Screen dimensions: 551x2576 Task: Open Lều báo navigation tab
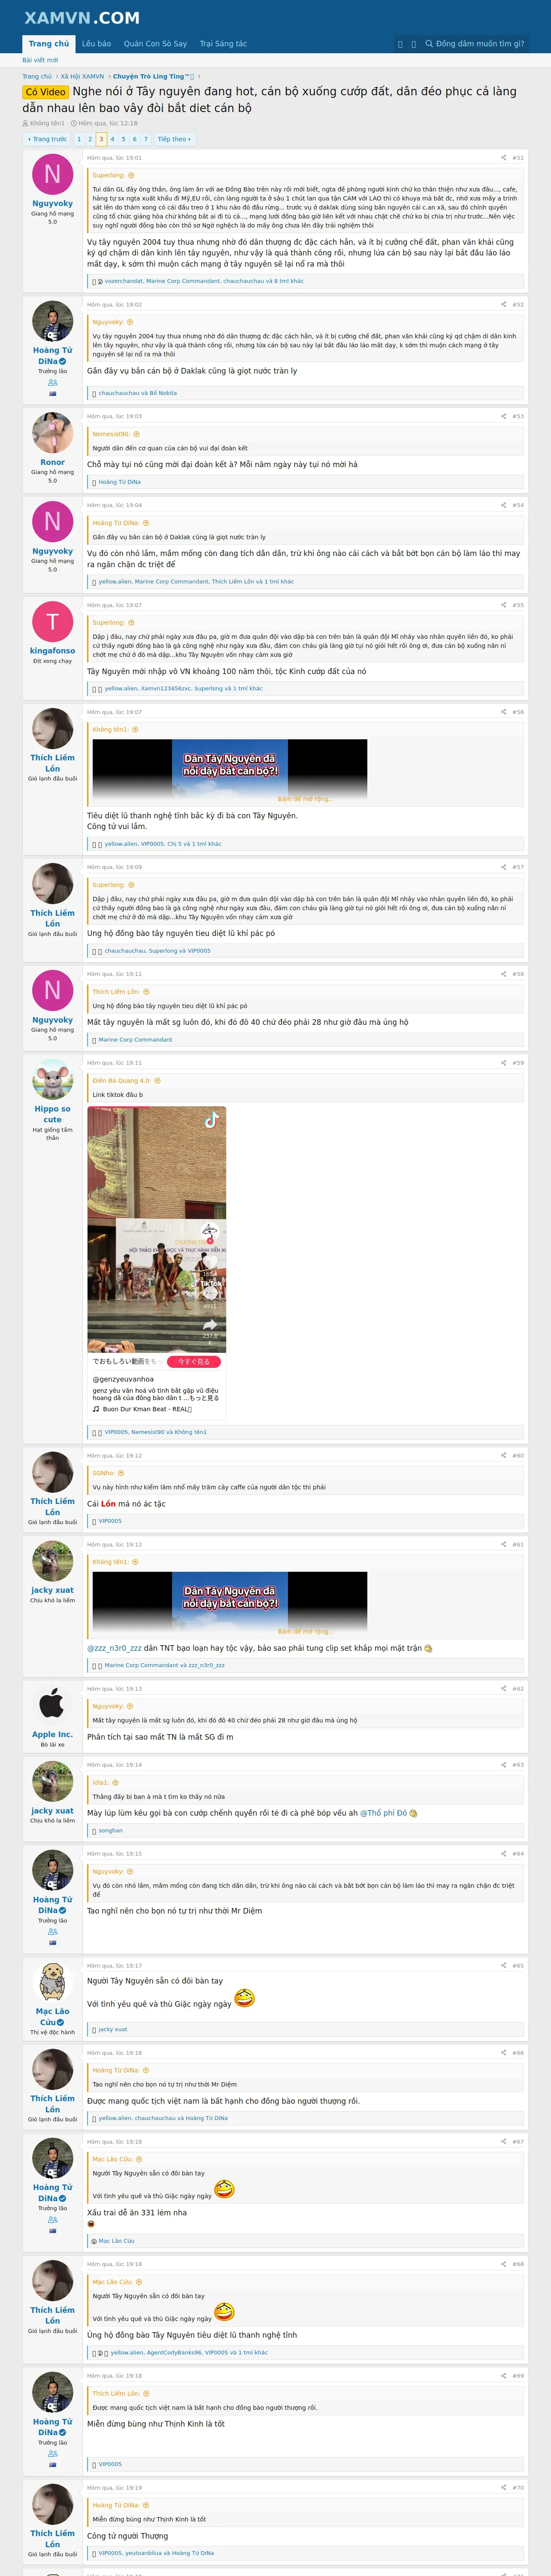pyautogui.click(x=96, y=44)
